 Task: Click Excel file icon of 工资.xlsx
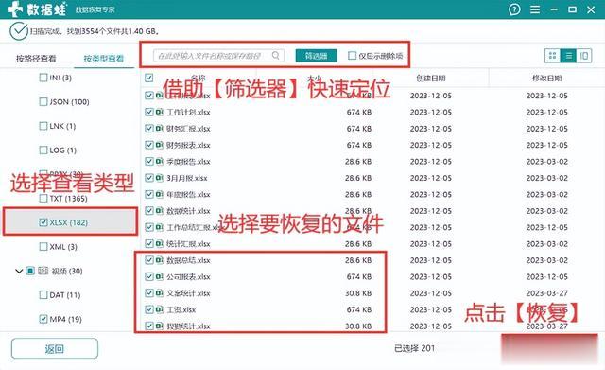(159, 309)
